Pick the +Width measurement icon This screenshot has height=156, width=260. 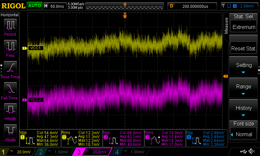[x=10, y=110]
